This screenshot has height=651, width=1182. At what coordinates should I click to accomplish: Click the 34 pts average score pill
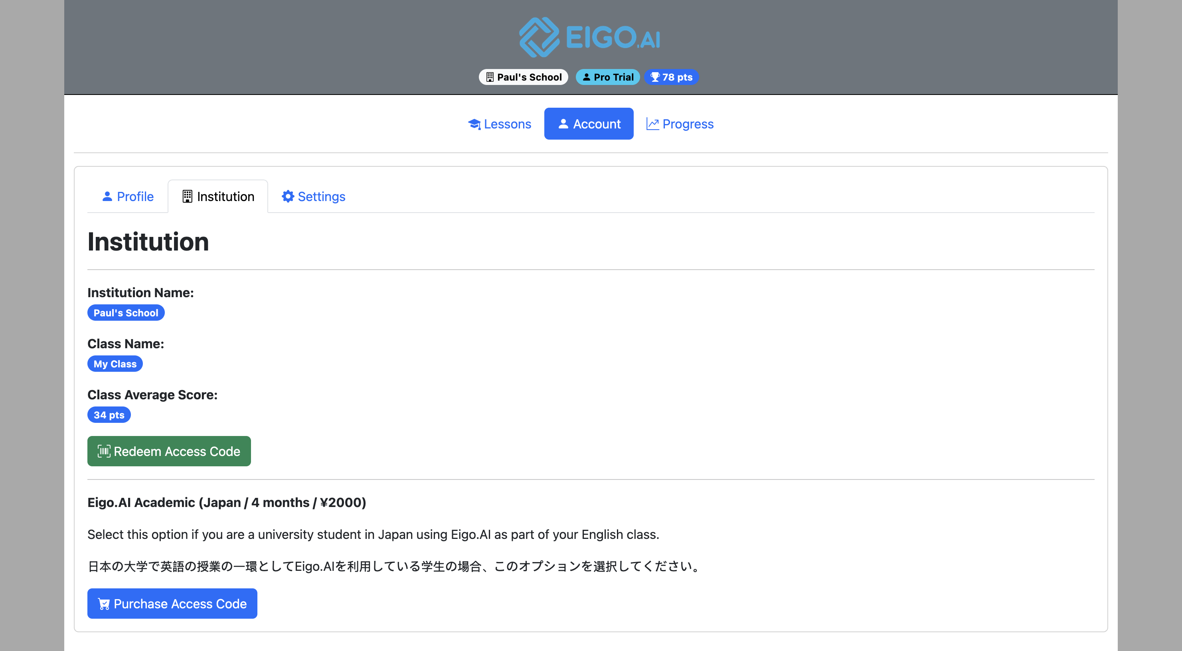pyautogui.click(x=109, y=415)
